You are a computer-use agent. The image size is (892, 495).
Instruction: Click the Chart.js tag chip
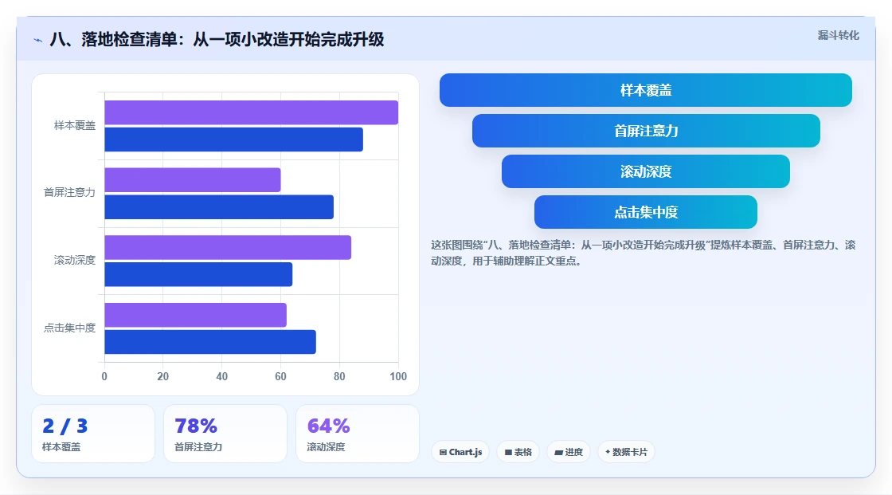tap(460, 452)
